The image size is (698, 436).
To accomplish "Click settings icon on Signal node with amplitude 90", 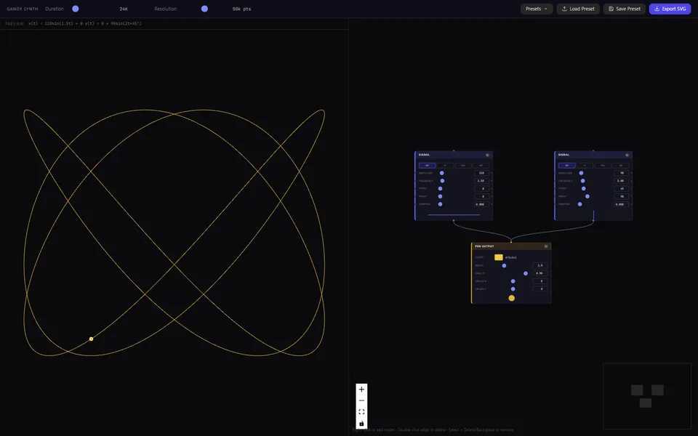I will 627,155.
